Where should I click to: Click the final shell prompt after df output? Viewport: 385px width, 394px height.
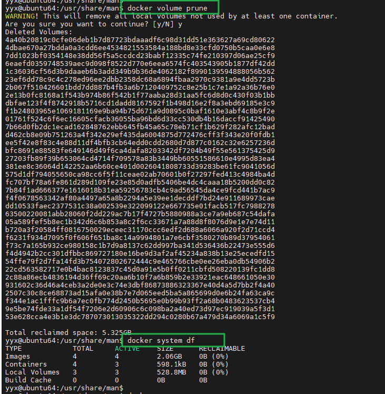[x=64, y=388]
